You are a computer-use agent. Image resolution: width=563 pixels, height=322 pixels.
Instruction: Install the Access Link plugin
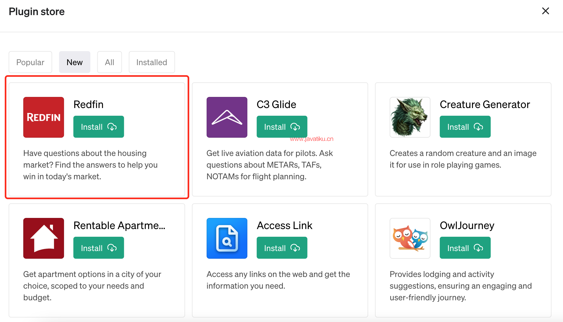click(x=282, y=248)
